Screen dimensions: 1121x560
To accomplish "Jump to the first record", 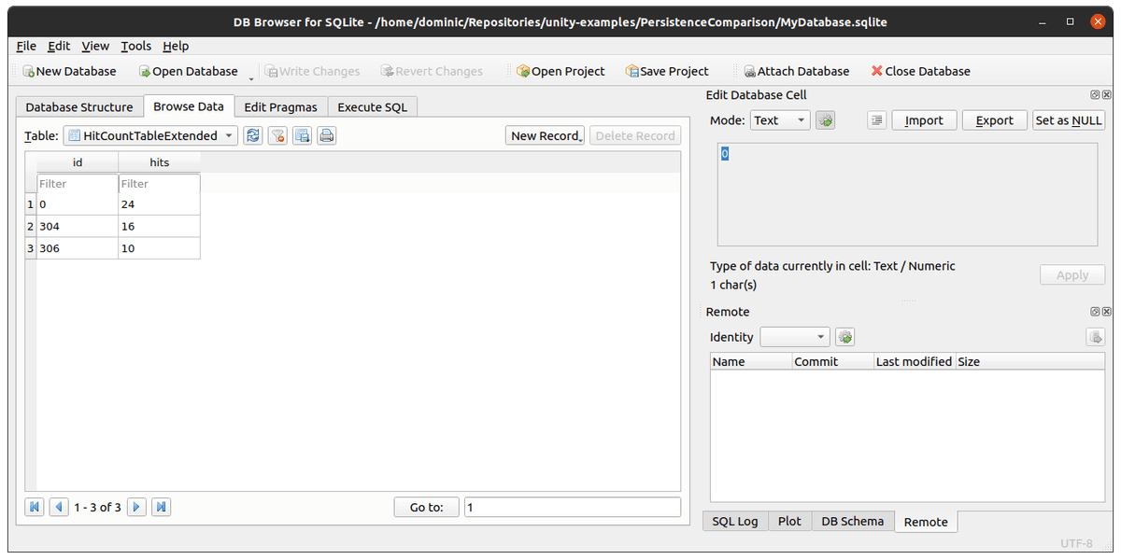I will [35, 507].
